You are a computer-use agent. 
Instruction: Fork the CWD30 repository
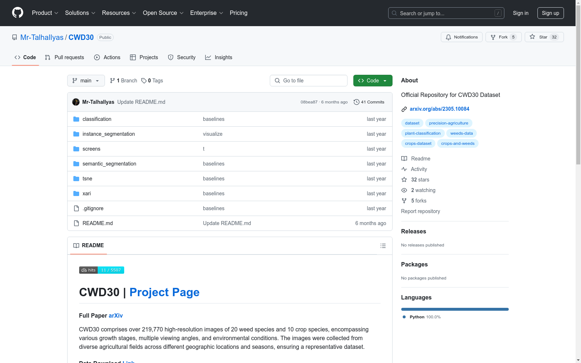[x=503, y=37]
